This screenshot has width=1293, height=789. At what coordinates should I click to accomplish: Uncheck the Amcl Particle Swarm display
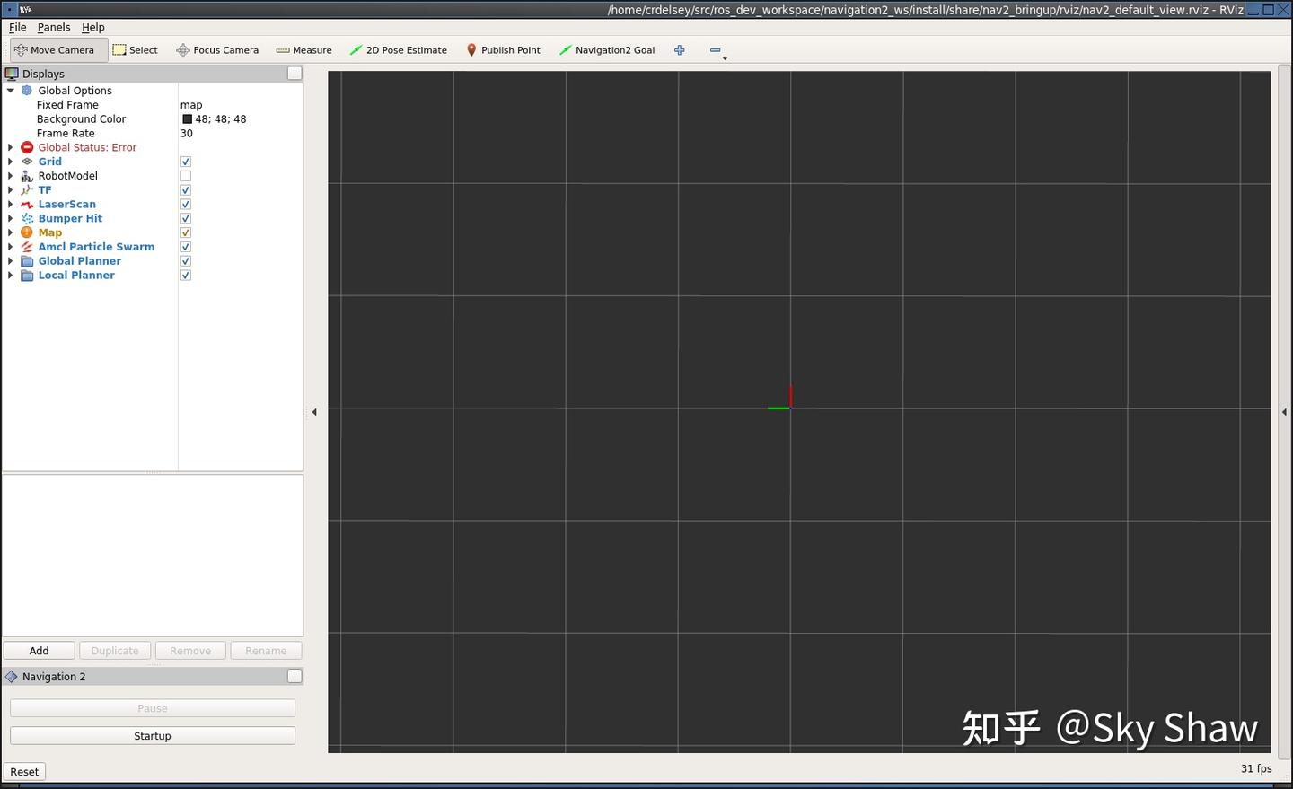click(x=185, y=246)
